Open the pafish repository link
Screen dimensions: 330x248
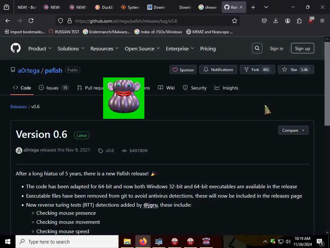click(53, 70)
